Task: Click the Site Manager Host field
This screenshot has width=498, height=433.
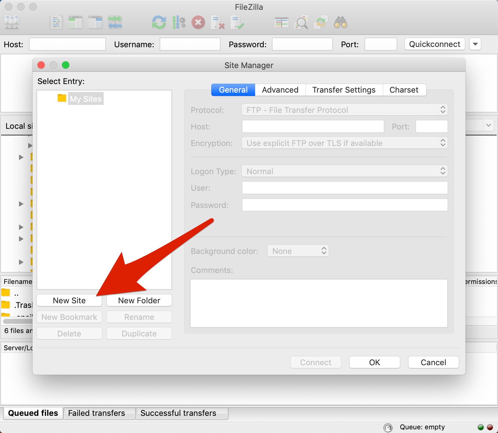Action: coord(313,126)
